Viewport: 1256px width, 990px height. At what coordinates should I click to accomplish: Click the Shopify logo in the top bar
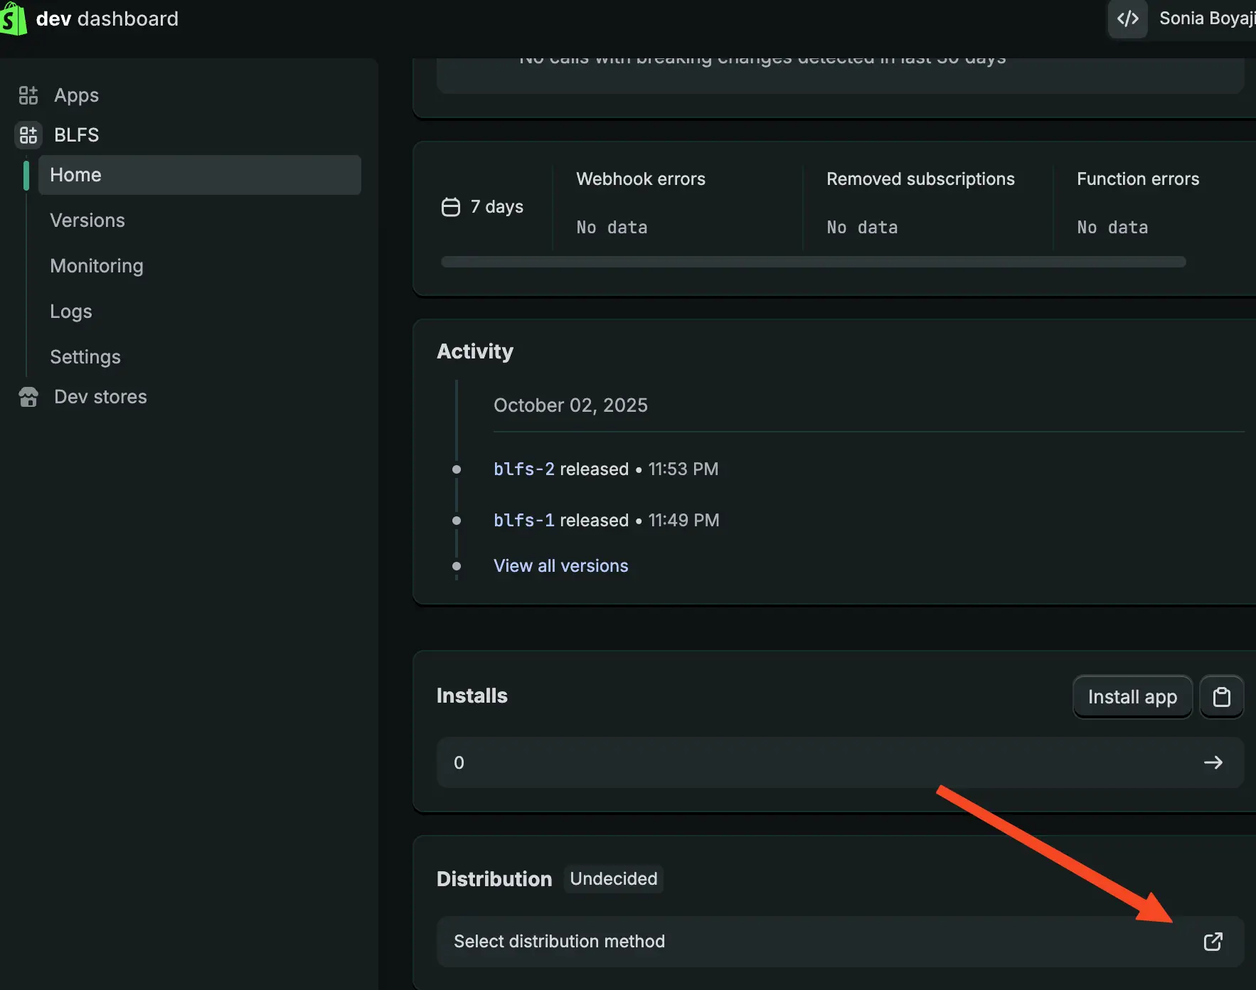click(13, 18)
